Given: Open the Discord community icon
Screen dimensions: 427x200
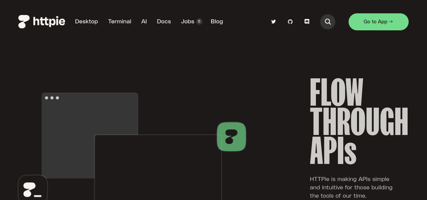Looking at the screenshot, I should [x=307, y=22].
